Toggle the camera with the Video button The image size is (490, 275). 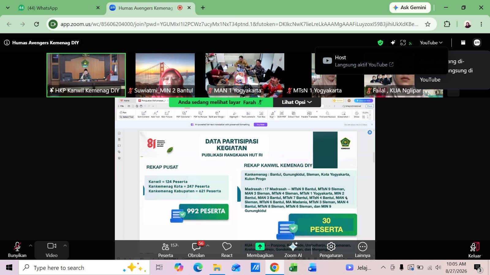click(51, 250)
